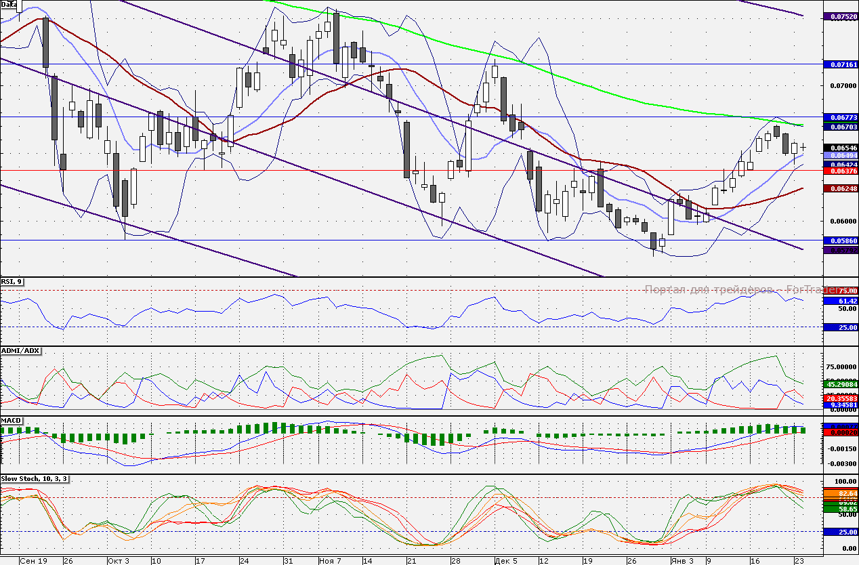
Task: Click the RSI value tag 61.42
Action: (x=840, y=301)
